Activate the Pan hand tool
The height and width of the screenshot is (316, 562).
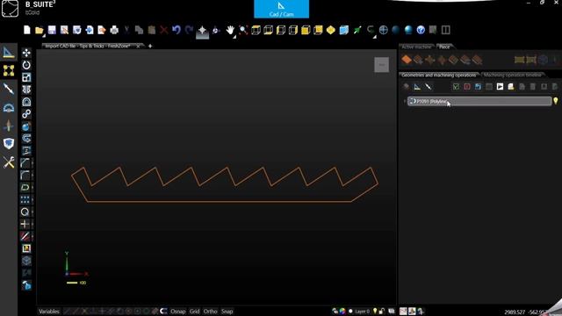point(230,30)
